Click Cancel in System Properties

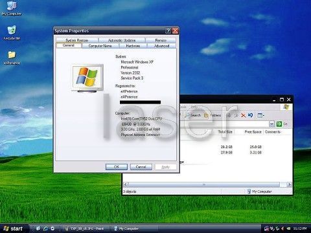coord(141,167)
